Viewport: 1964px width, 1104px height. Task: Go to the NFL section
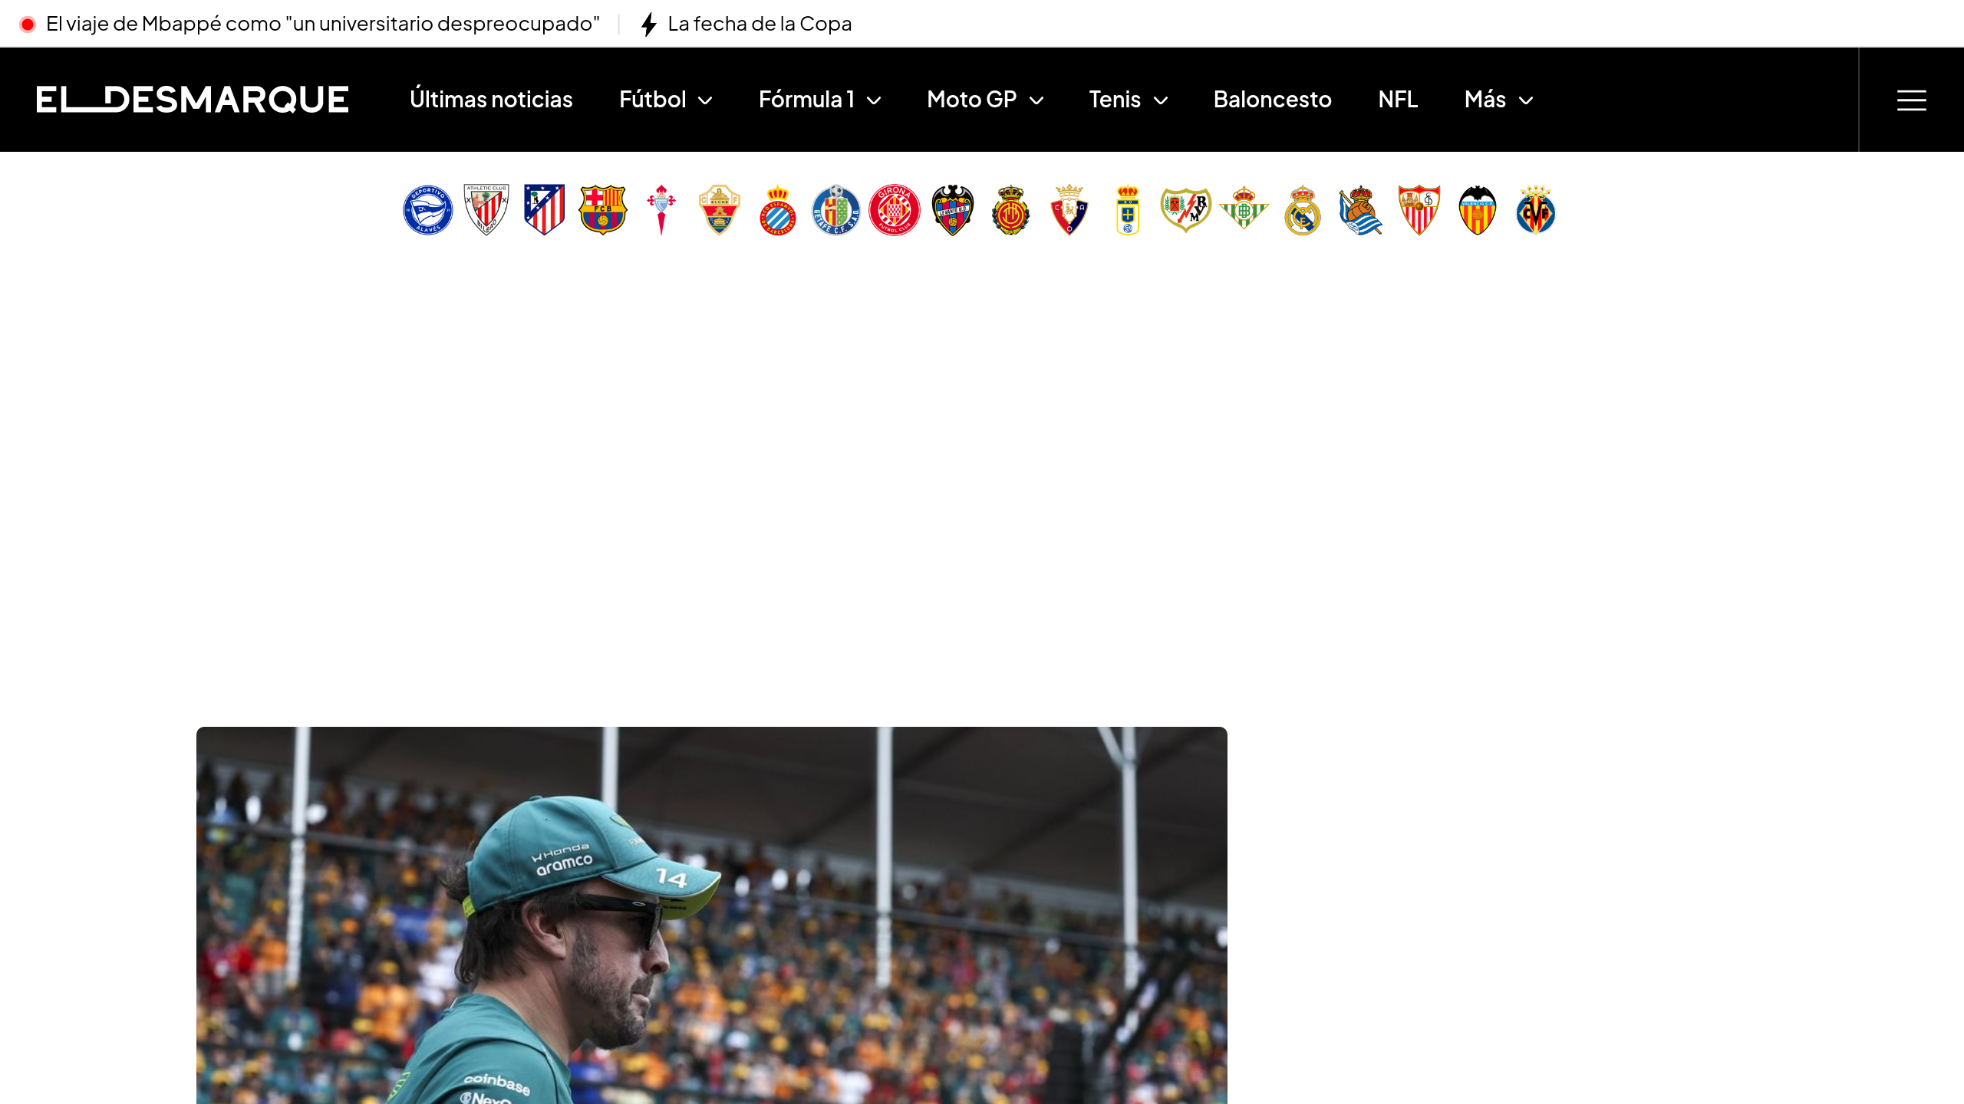pos(1398,100)
